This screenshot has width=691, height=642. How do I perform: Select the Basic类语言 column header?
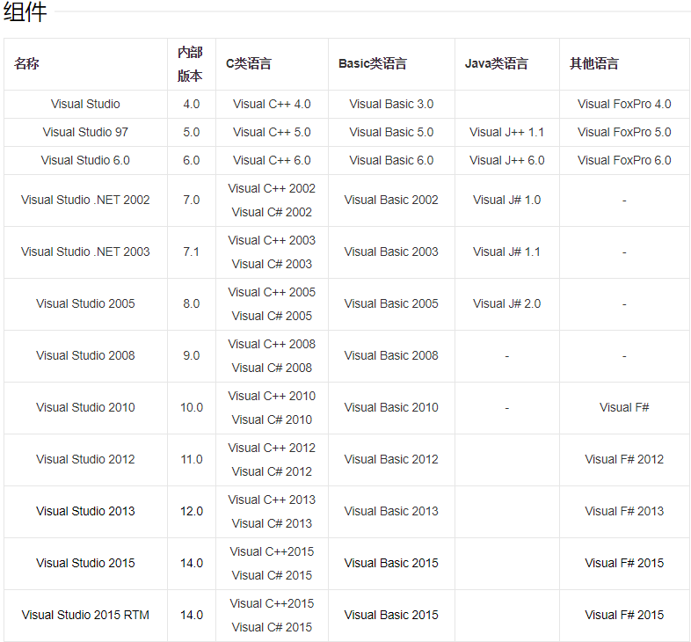pos(373,63)
